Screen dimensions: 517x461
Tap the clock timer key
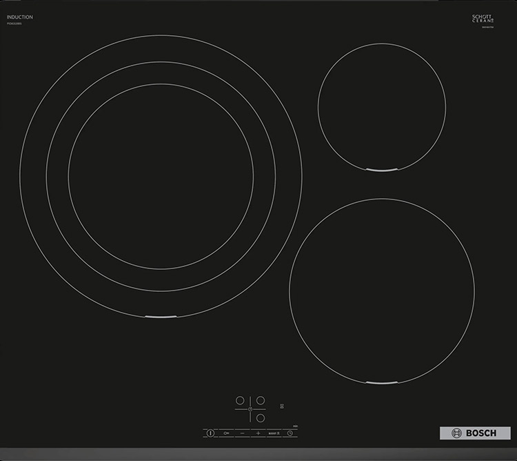point(290,433)
